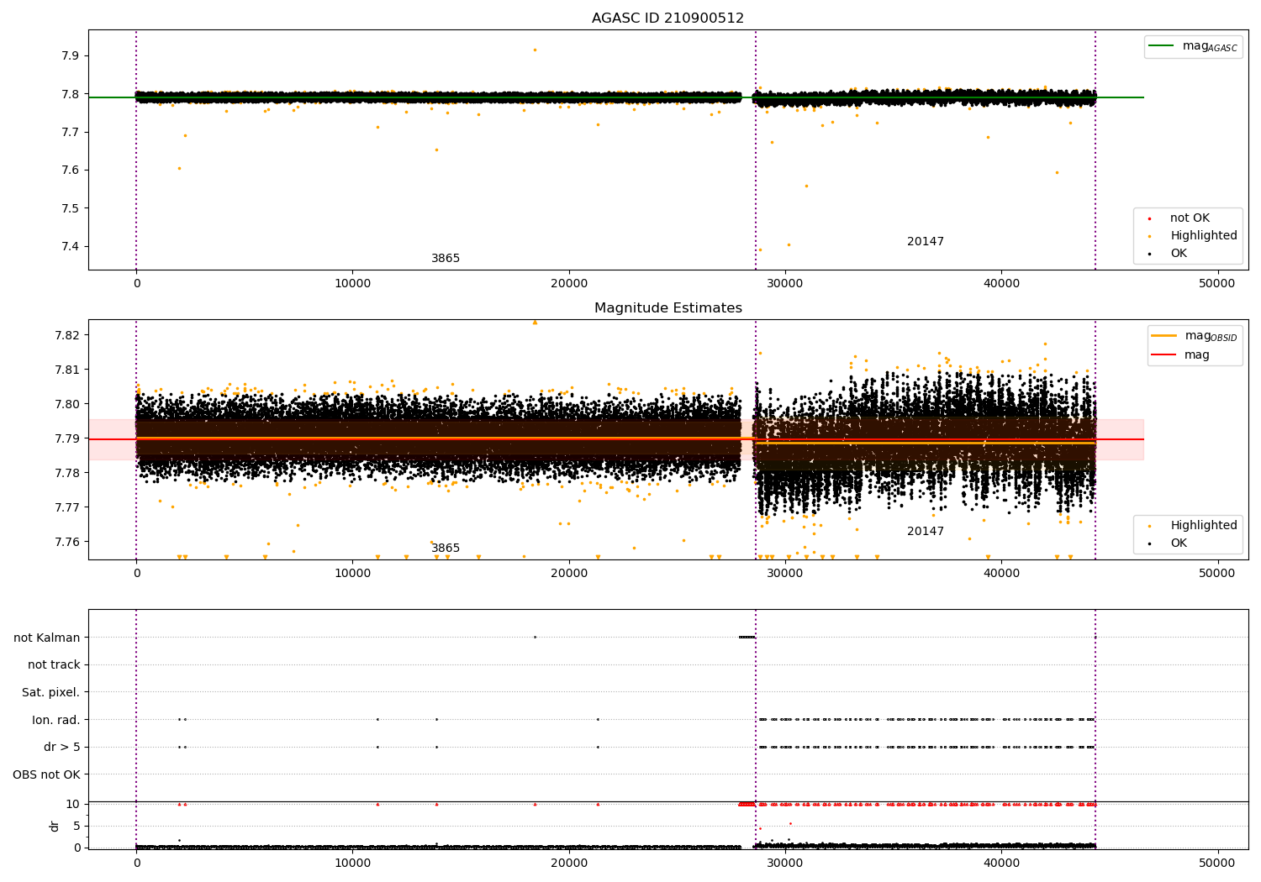Click the '7.5' y-tick in top plot

click(71, 208)
